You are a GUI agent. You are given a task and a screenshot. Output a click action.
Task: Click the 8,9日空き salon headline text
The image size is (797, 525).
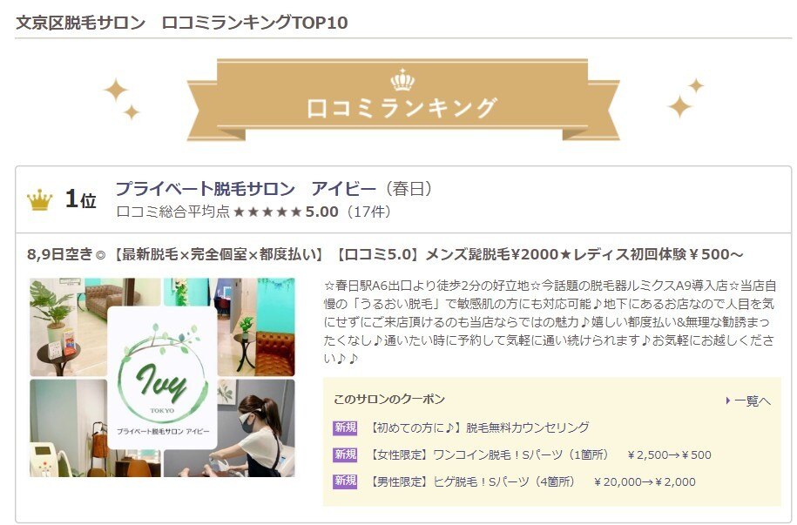(x=385, y=253)
